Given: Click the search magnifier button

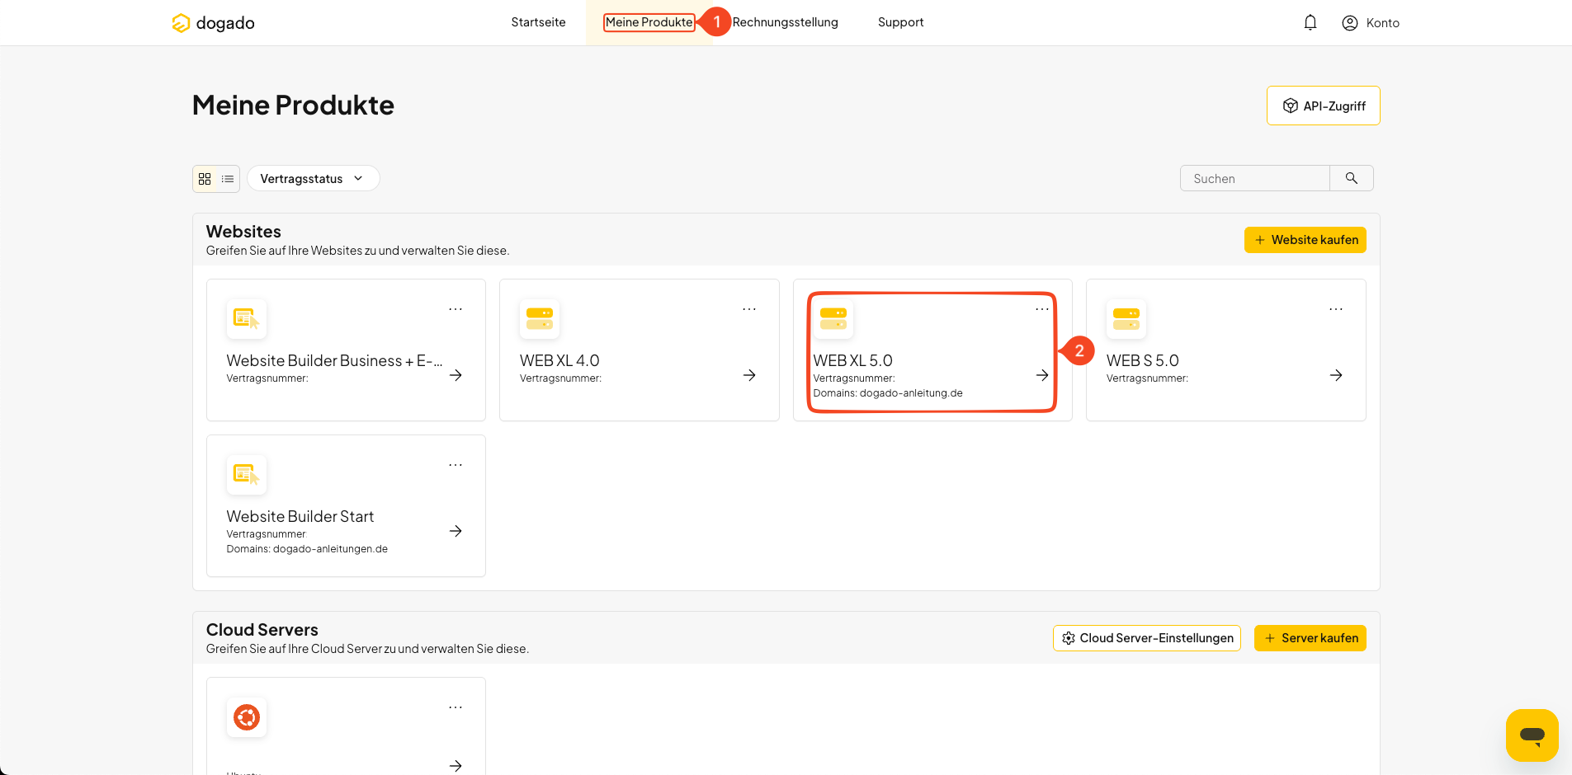Looking at the screenshot, I should (1352, 179).
